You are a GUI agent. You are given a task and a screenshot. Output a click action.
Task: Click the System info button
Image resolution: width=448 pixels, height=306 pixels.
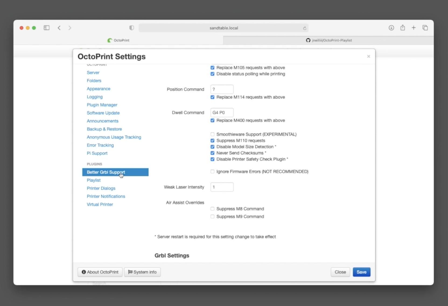142,272
